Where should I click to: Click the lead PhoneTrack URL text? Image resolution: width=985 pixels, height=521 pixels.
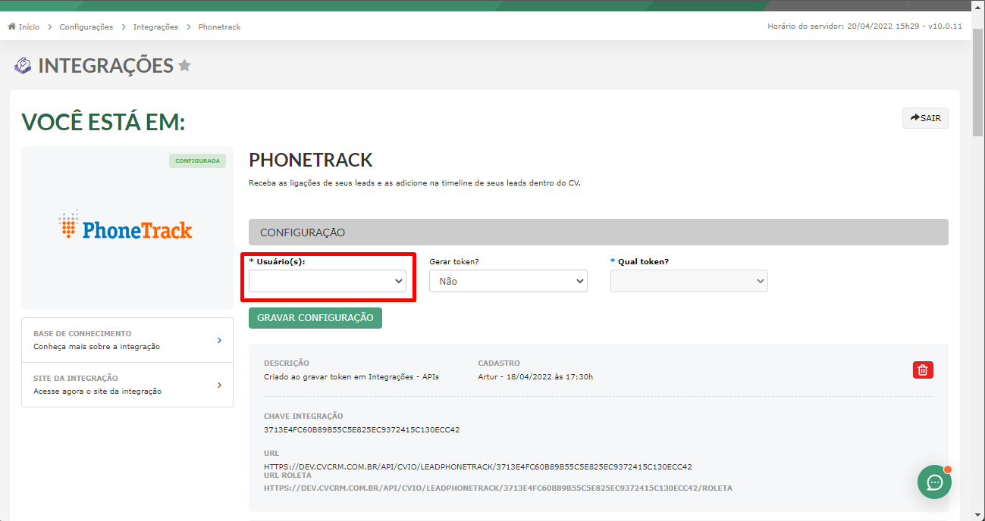[478, 466]
